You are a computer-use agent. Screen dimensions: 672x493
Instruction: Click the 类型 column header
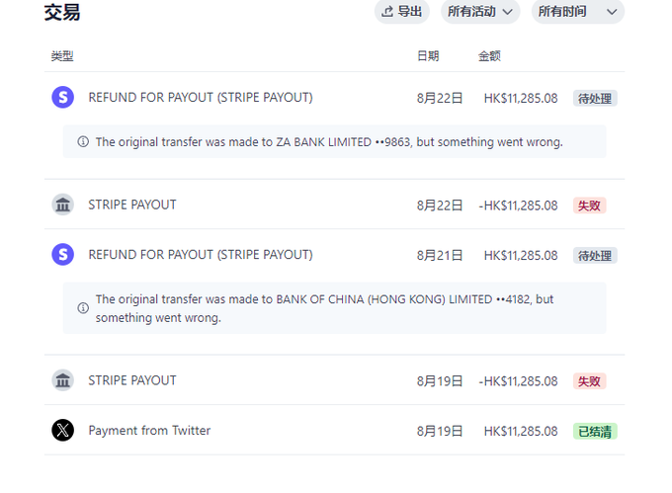[x=62, y=55]
